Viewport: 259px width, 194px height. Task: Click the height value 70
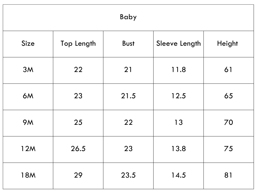pyautogui.click(x=229, y=123)
